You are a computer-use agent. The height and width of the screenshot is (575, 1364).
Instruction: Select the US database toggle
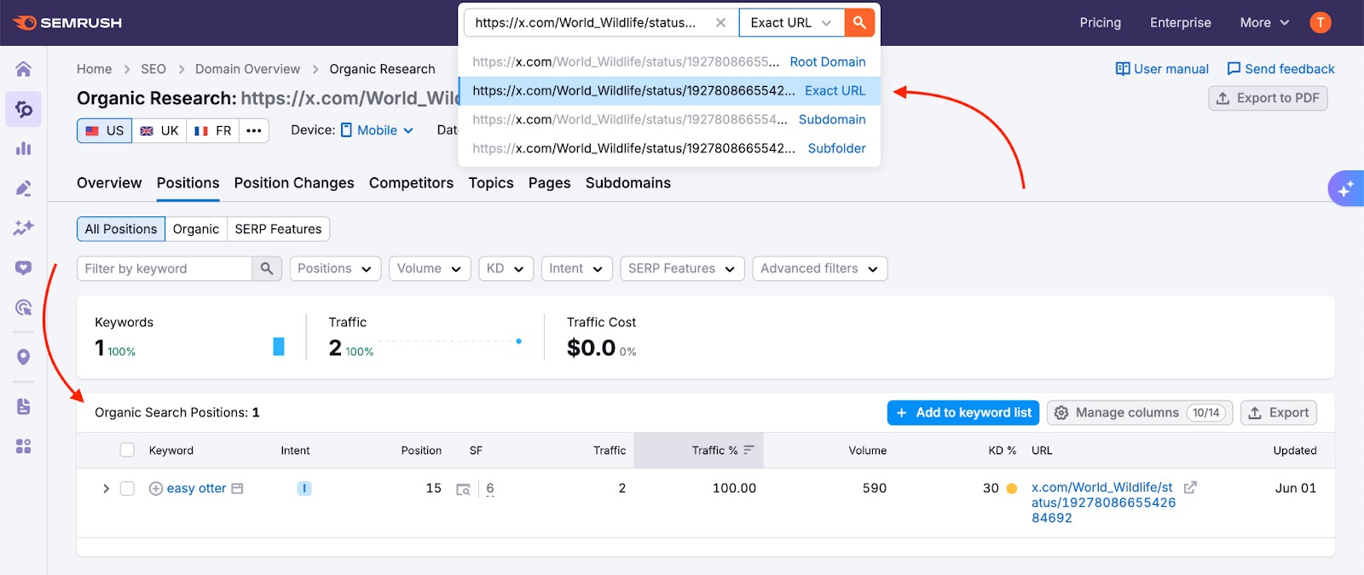(x=105, y=130)
